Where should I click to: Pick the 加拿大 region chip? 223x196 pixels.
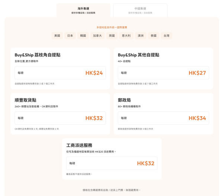[x=97, y=36]
